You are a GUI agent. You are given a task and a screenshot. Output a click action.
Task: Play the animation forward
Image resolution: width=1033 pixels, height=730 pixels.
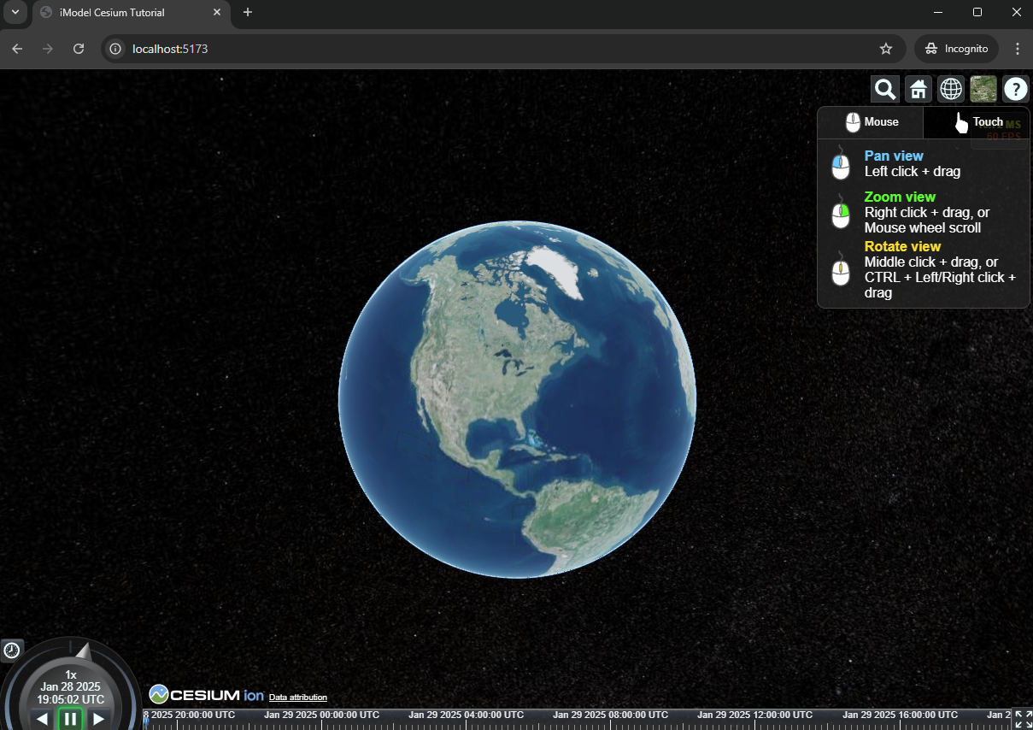tap(99, 720)
